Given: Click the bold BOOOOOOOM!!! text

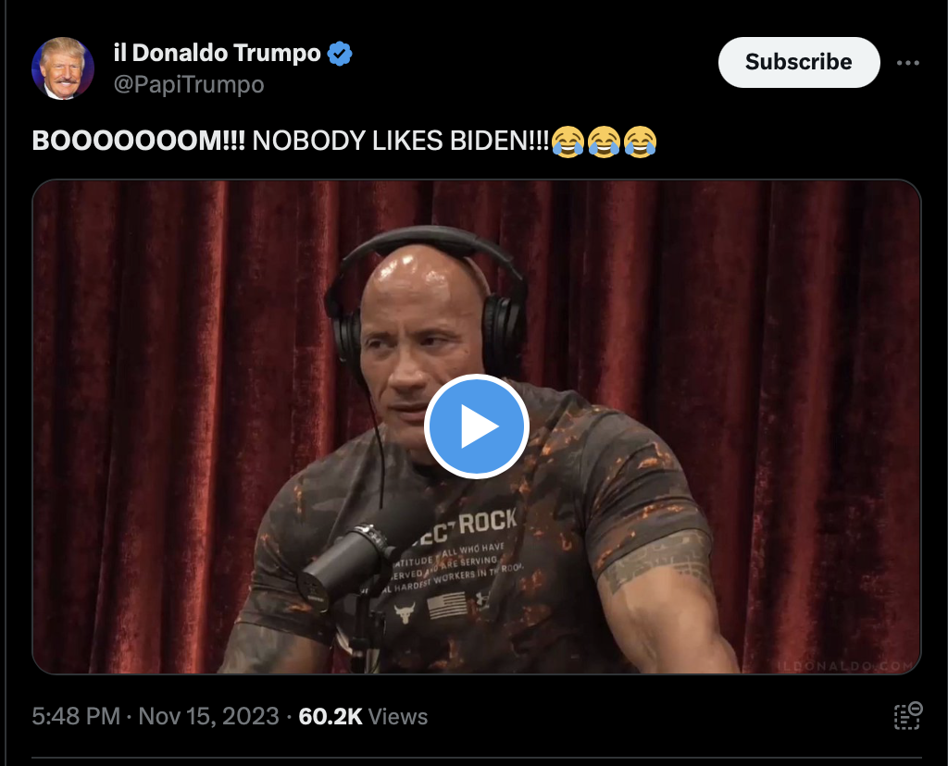Looking at the screenshot, I should coord(139,141).
